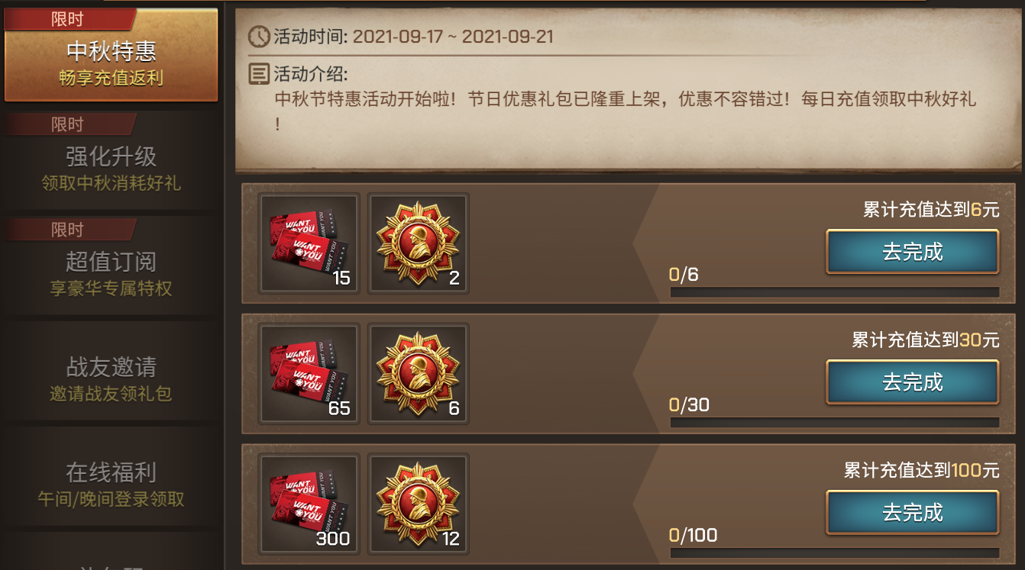
Task: Click the 0/6 recharge progress bar
Action: point(835,292)
